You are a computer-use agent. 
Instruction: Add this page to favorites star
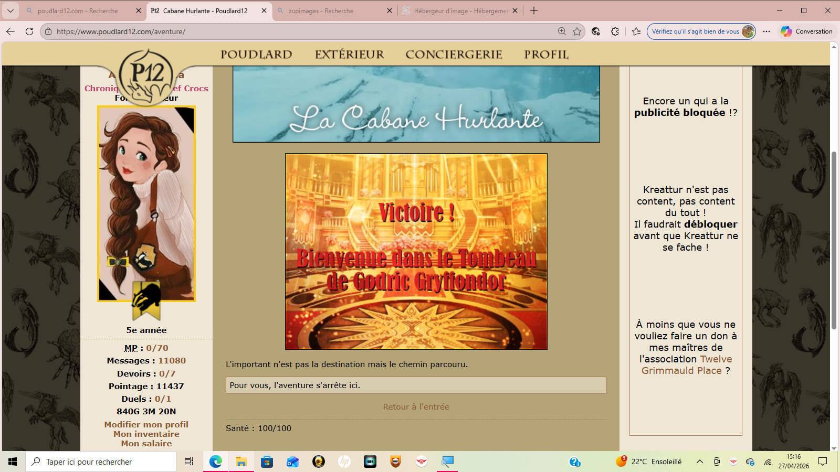(x=577, y=31)
